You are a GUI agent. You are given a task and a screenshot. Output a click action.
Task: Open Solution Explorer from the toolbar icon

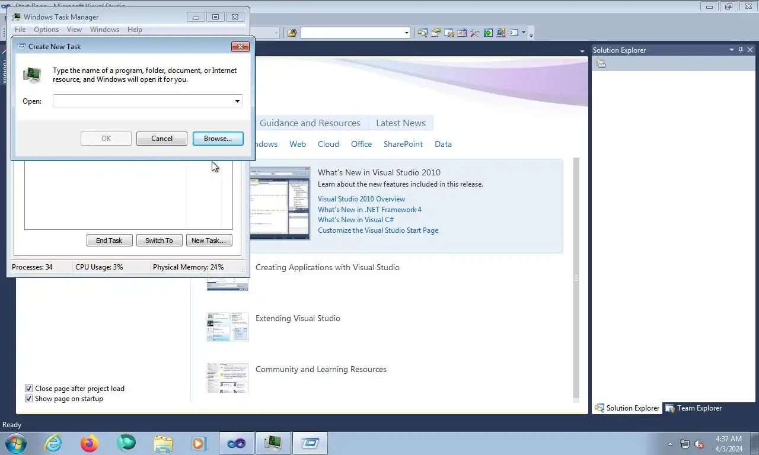(x=422, y=33)
